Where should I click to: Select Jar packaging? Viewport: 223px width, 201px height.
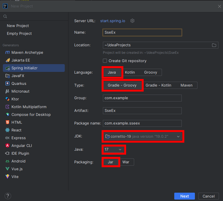coord(111,162)
